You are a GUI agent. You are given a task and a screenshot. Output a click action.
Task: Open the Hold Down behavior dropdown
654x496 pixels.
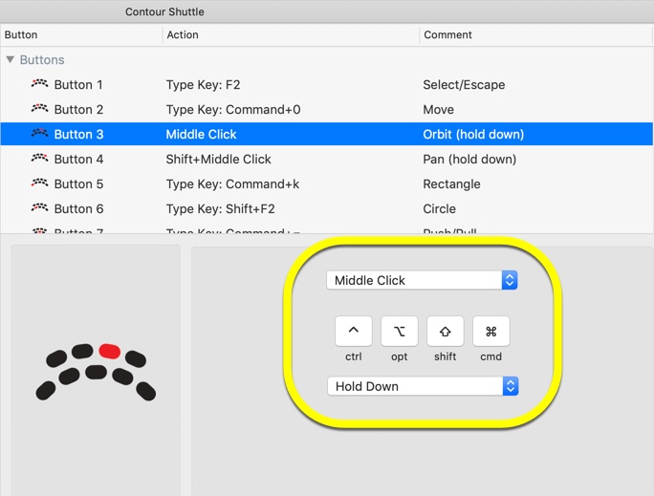coord(423,386)
